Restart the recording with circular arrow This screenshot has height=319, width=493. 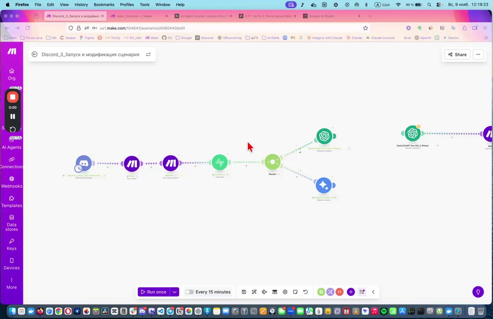[13, 129]
